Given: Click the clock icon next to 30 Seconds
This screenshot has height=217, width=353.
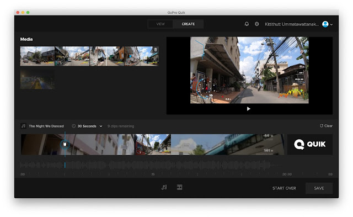Looking at the screenshot, I should (x=73, y=126).
